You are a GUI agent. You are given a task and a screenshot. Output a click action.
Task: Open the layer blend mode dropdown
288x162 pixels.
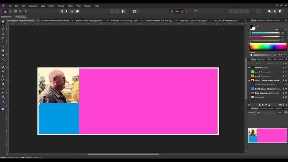coord(274,63)
